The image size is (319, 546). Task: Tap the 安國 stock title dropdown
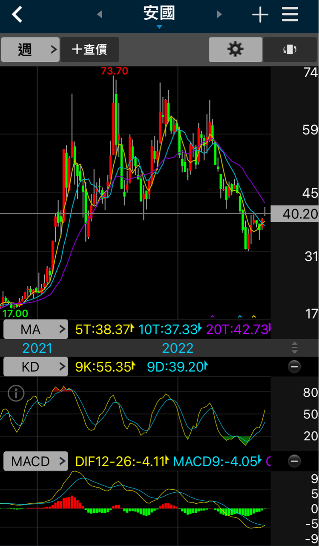[159, 15]
